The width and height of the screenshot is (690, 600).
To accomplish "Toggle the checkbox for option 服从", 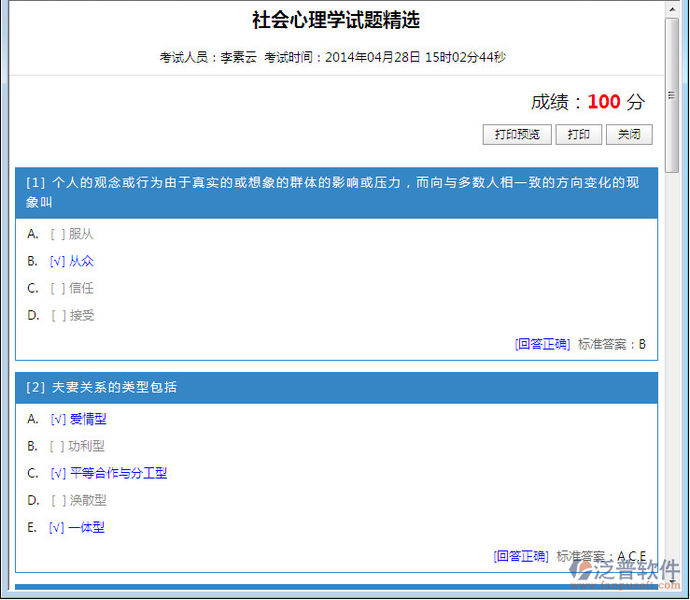I will pyautogui.click(x=58, y=234).
